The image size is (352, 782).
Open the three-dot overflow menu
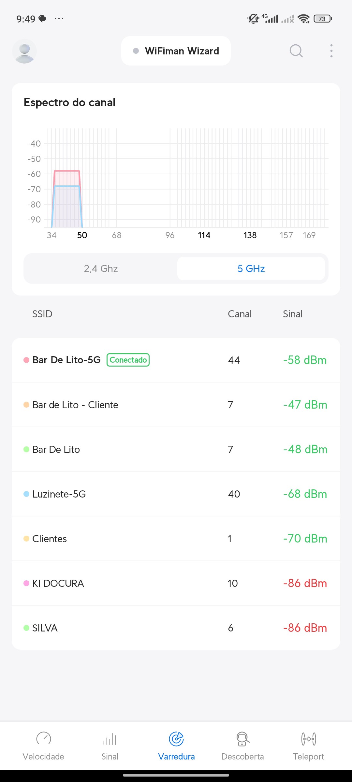331,51
